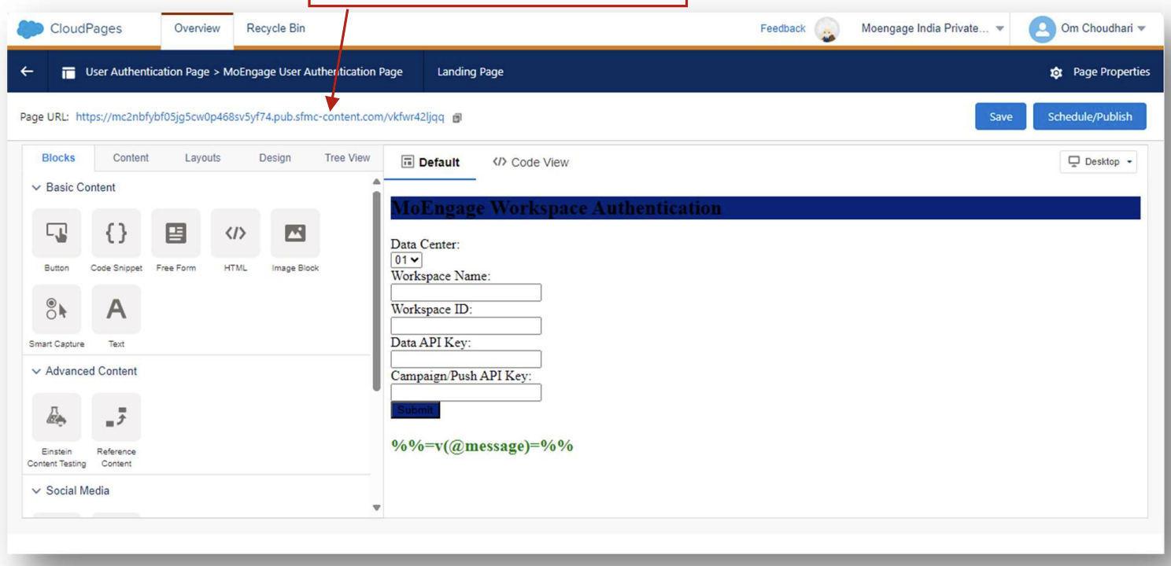This screenshot has width=1171, height=566.
Task: Click the page layout icon beside User Authentication Page
Action: pyautogui.click(x=69, y=72)
